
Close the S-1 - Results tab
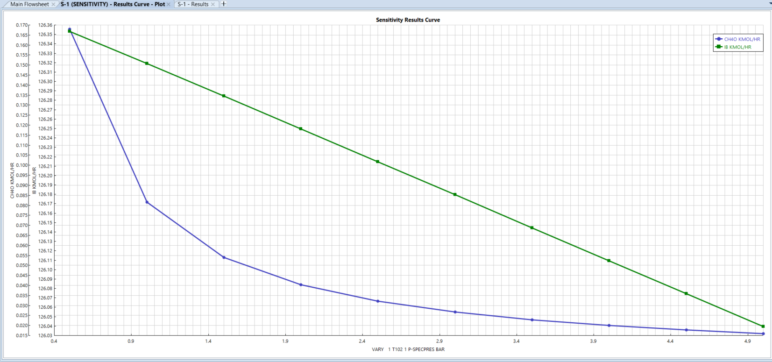(213, 4)
